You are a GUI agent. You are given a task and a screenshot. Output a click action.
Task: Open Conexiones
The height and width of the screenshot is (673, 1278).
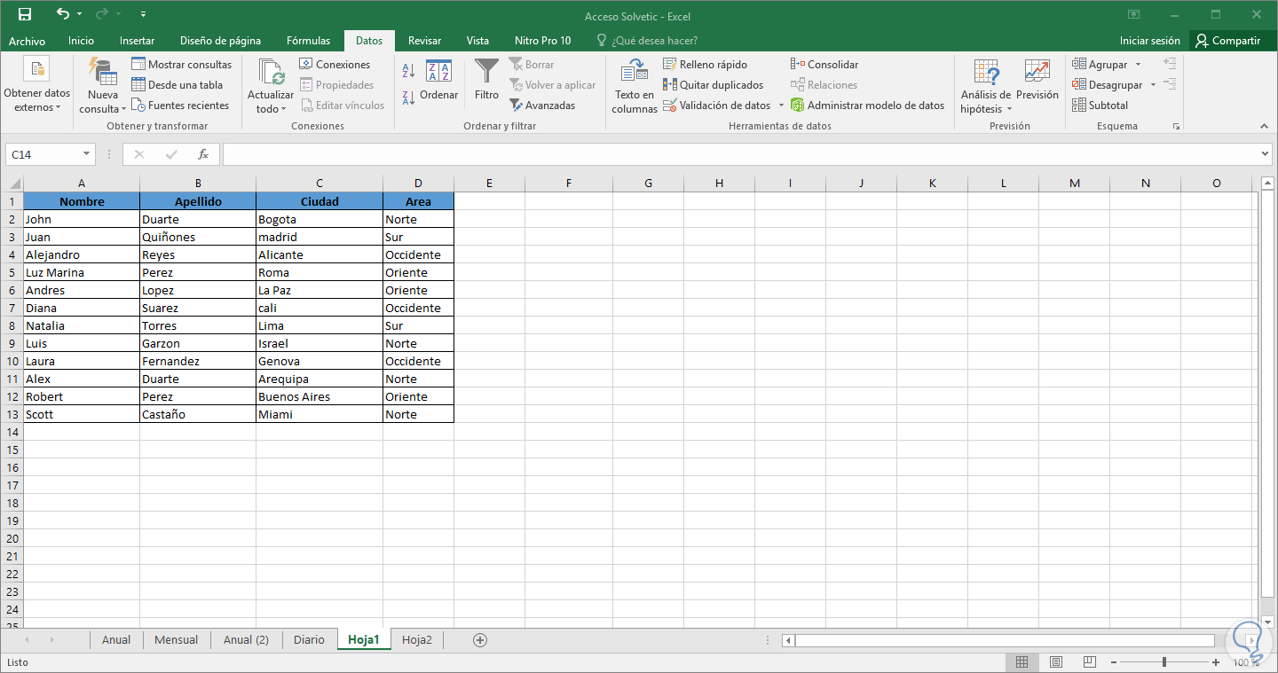(x=334, y=65)
